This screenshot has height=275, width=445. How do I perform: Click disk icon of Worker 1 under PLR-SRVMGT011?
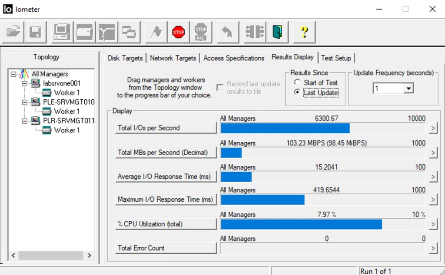coord(46,130)
